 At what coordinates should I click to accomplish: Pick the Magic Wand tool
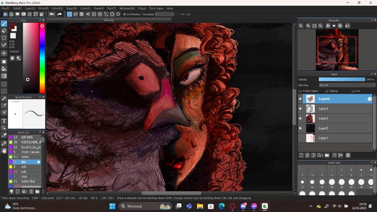[4, 98]
